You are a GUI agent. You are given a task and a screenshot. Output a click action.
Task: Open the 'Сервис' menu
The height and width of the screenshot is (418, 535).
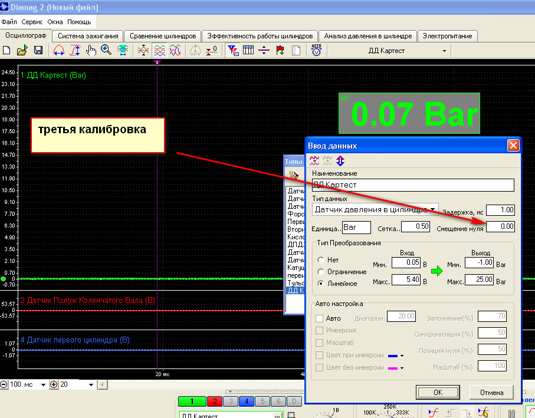pyautogui.click(x=32, y=22)
